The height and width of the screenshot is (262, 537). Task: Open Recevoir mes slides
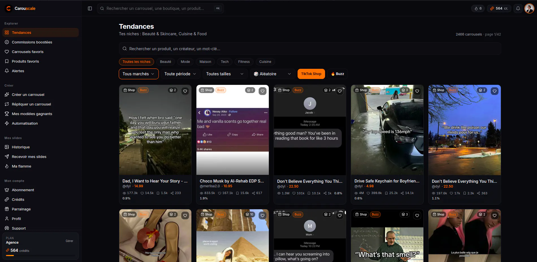[40, 157]
